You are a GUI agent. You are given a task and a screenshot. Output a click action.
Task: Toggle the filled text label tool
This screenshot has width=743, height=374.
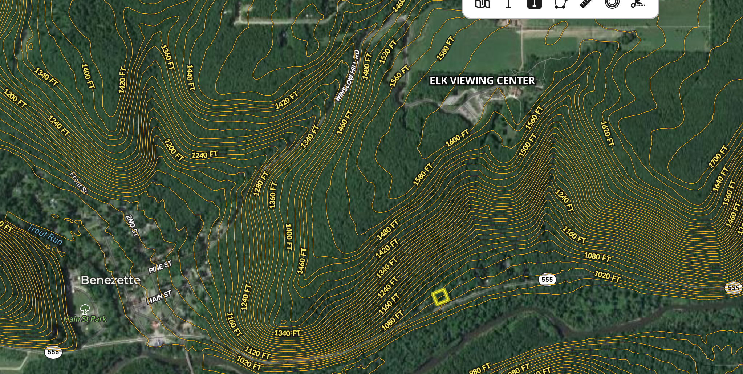point(534,4)
